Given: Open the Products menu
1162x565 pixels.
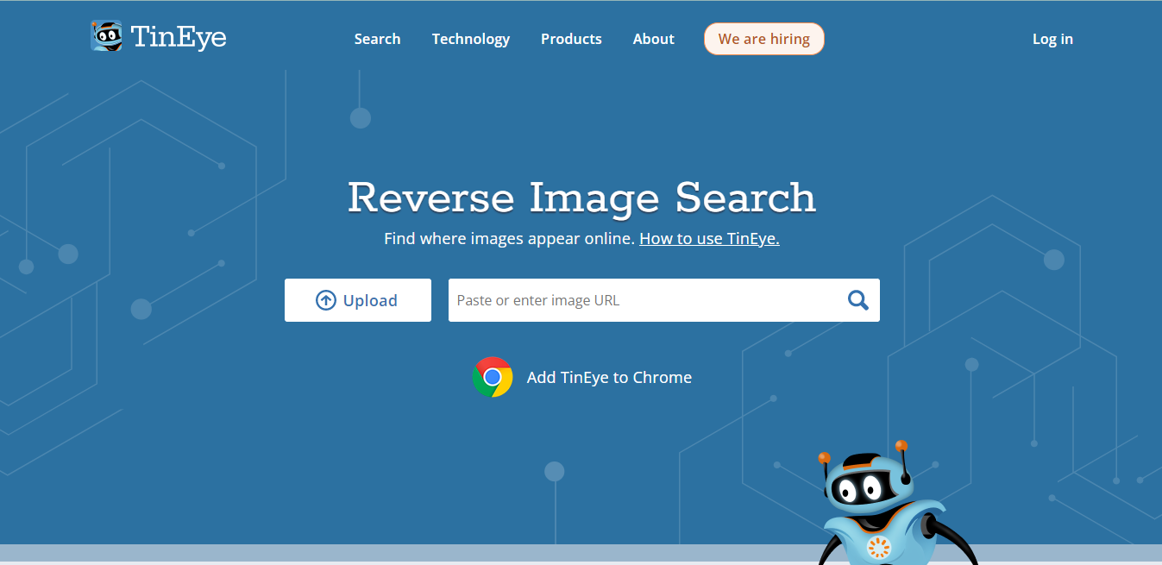Looking at the screenshot, I should click(571, 39).
